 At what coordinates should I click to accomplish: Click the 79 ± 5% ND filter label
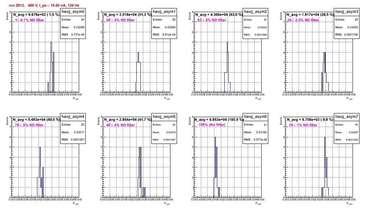[x=29, y=125]
